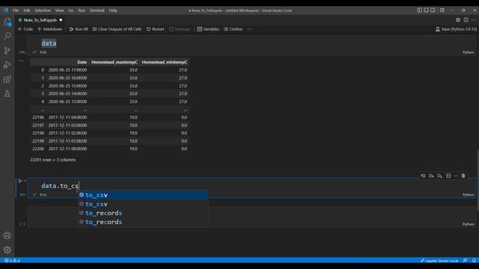Viewport: 479px width, 269px height.
Task: Open the run options arrow beside cell play button
Action: point(25,181)
